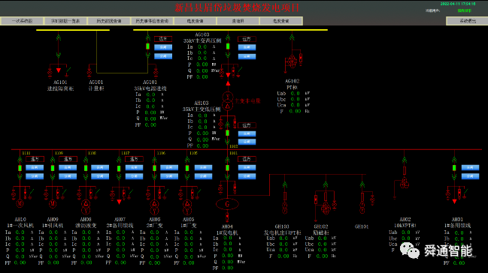Click the AH04 generator G symbol
Screen dimensions: 488x273
click(227, 204)
